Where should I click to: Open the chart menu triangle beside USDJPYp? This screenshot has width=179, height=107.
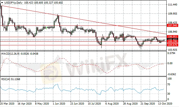[x=2, y=3]
